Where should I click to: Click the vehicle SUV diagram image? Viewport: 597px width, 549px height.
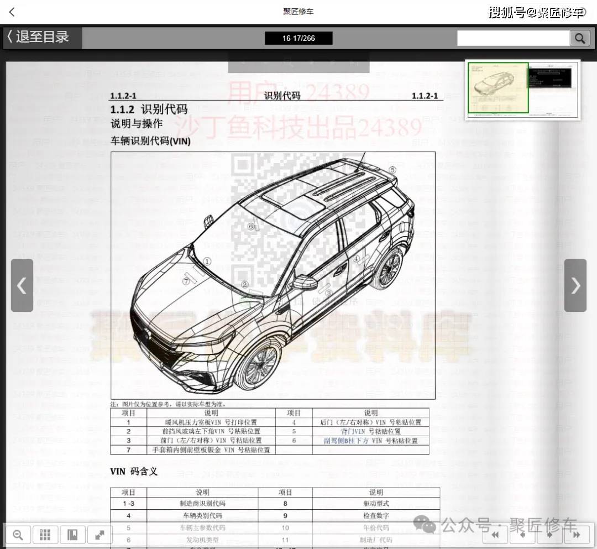[x=273, y=275]
